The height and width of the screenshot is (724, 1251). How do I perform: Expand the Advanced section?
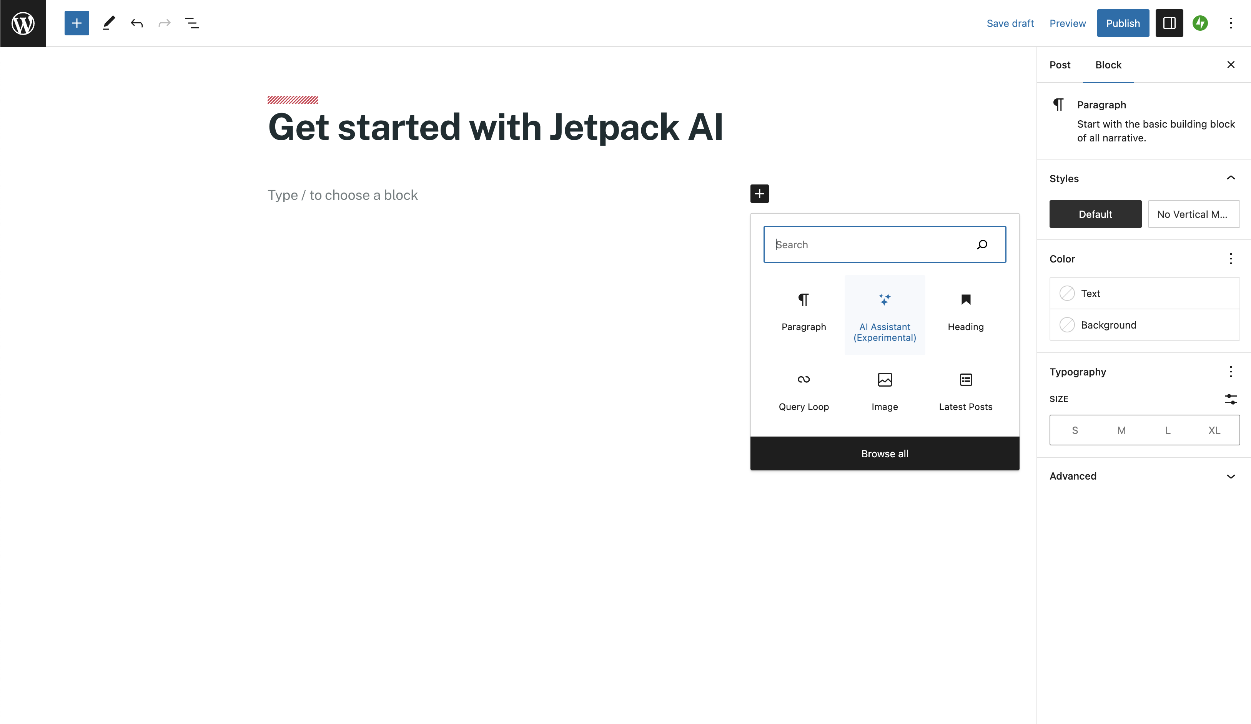tap(1230, 476)
